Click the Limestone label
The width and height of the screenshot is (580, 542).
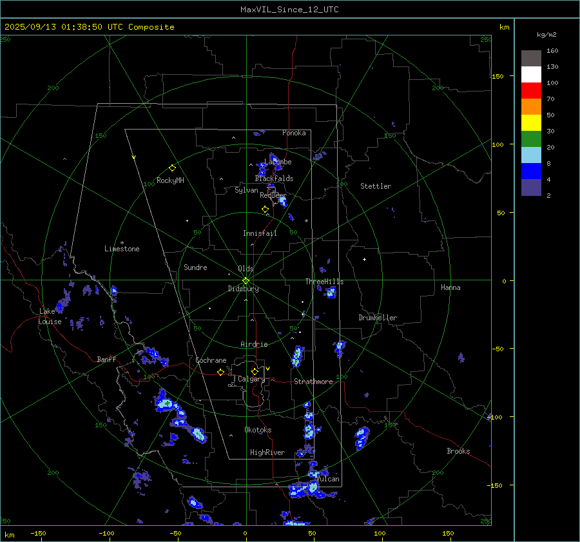[x=122, y=249]
